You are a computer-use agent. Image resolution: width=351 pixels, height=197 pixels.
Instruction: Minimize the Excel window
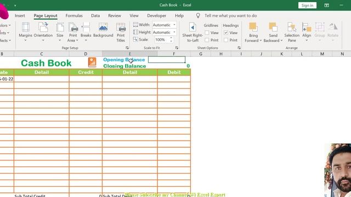[341, 5]
